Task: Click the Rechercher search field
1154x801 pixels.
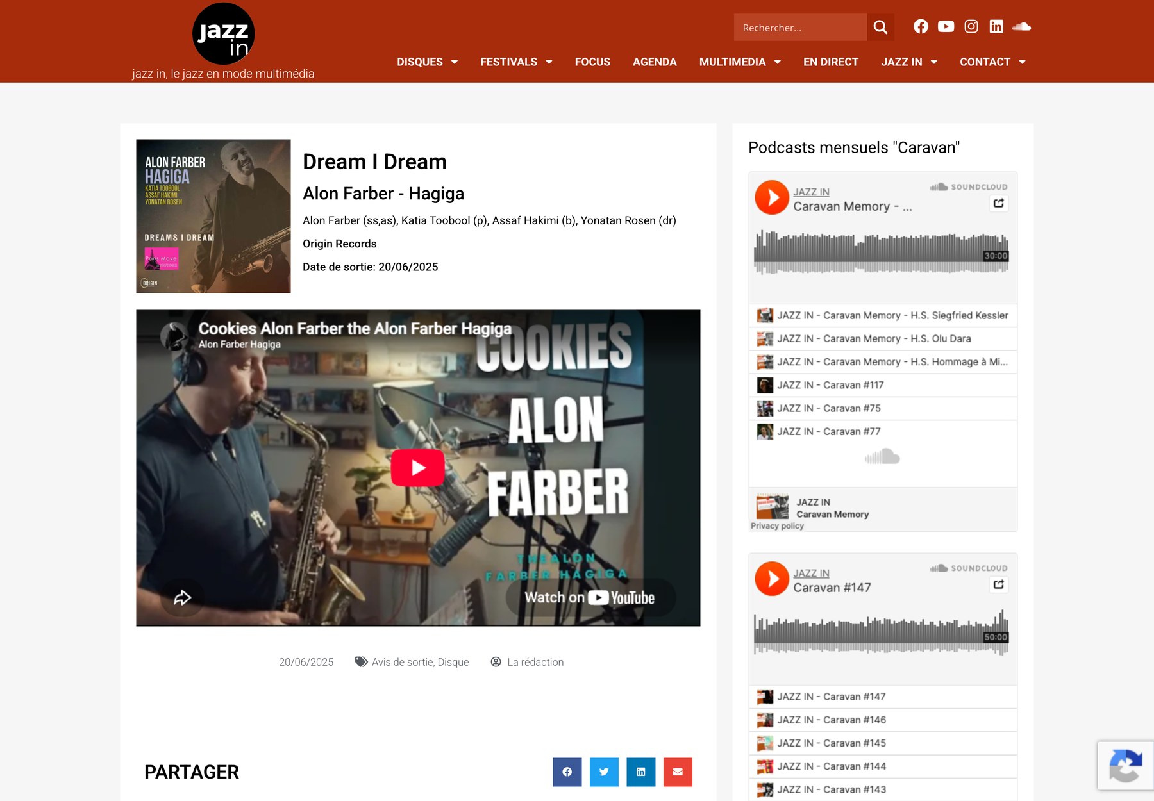Action: [x=801, y=27]
